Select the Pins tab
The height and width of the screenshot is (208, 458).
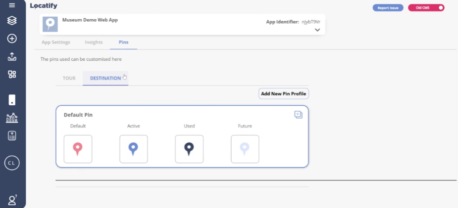tap(124, 42)
